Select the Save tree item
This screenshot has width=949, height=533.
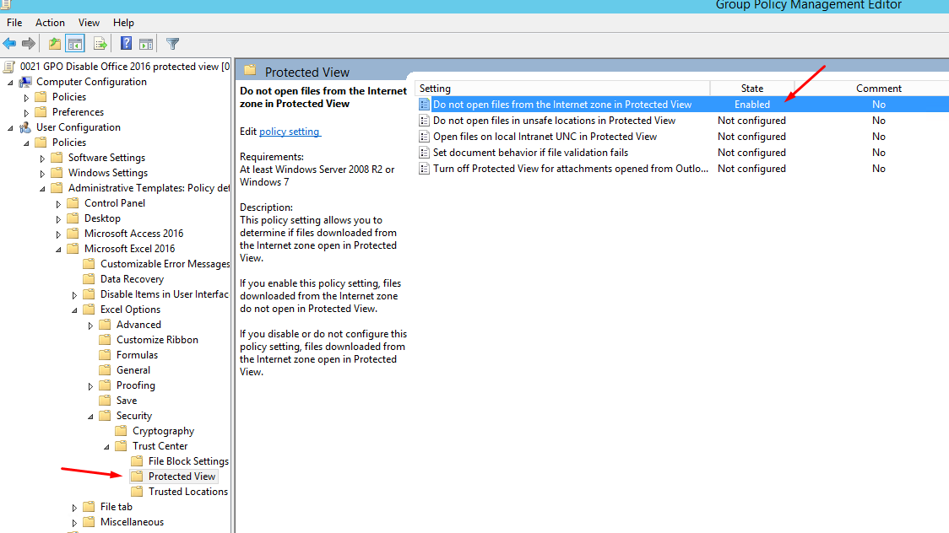(x=127, y=400)
